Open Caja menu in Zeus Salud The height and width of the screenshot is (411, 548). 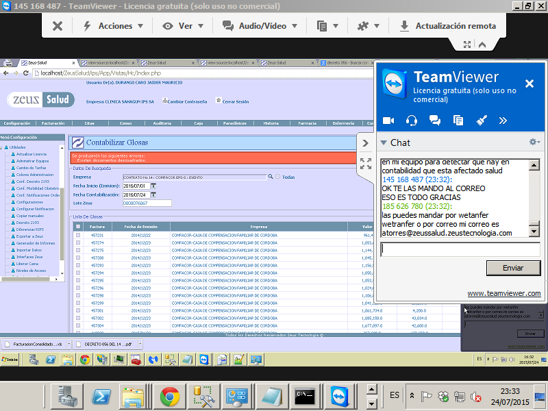(x=199, y=123)
